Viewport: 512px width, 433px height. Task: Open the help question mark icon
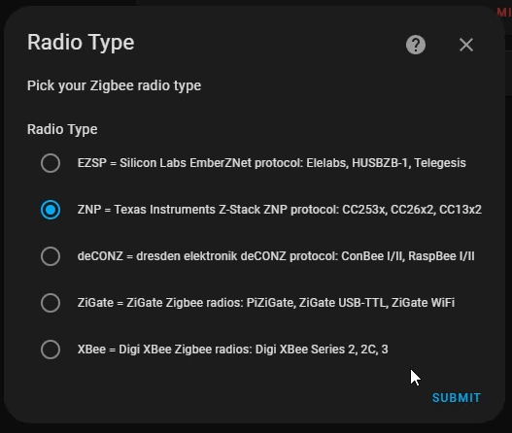416,45
